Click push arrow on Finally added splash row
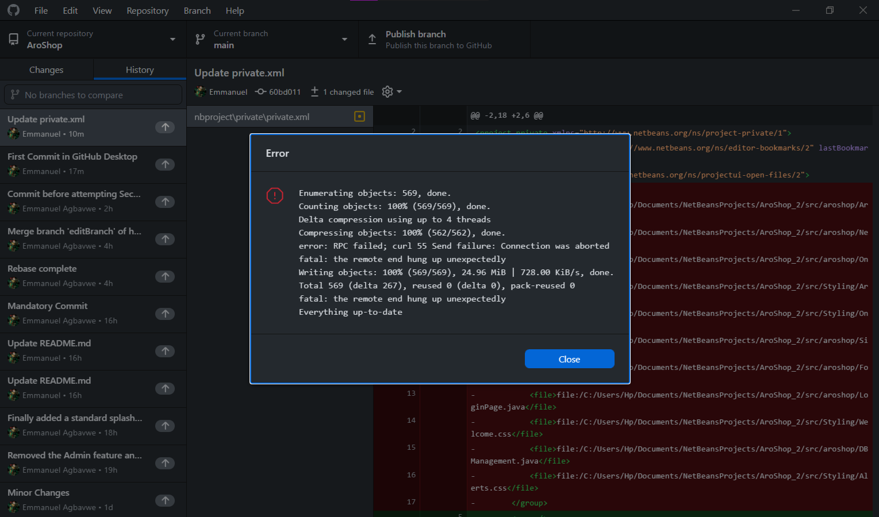 click(165, 426)
